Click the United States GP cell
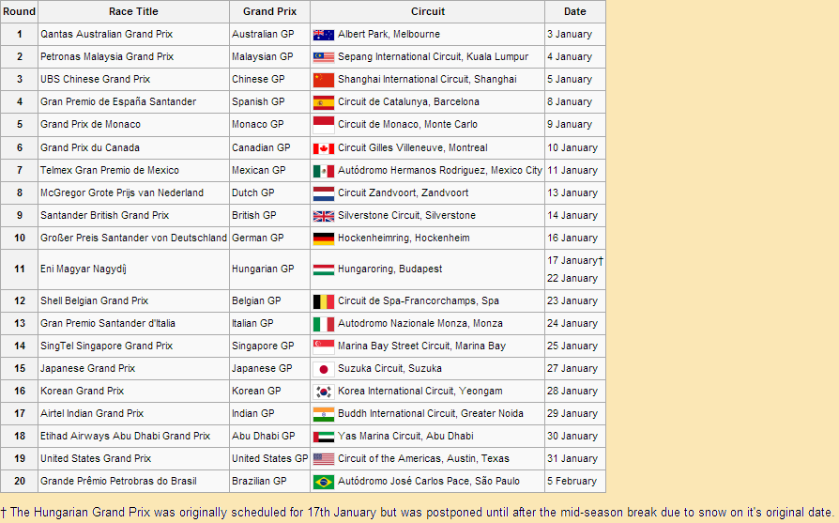The height and width of the screenshot is (523, 839). click(269, 458)
